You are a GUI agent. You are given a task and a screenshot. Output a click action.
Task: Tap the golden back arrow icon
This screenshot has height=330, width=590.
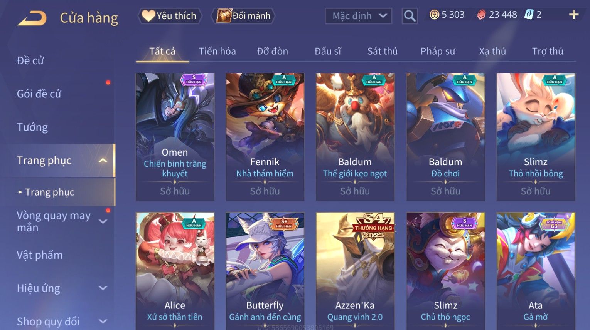pos(32,18)
